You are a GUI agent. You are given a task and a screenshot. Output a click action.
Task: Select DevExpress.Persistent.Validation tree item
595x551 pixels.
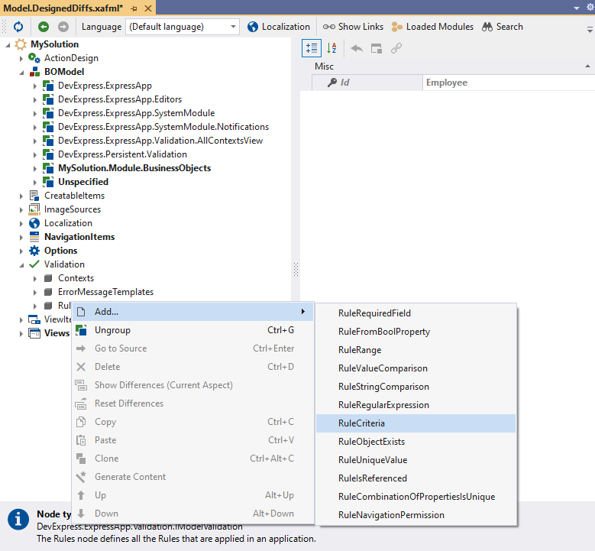[122, 154]
